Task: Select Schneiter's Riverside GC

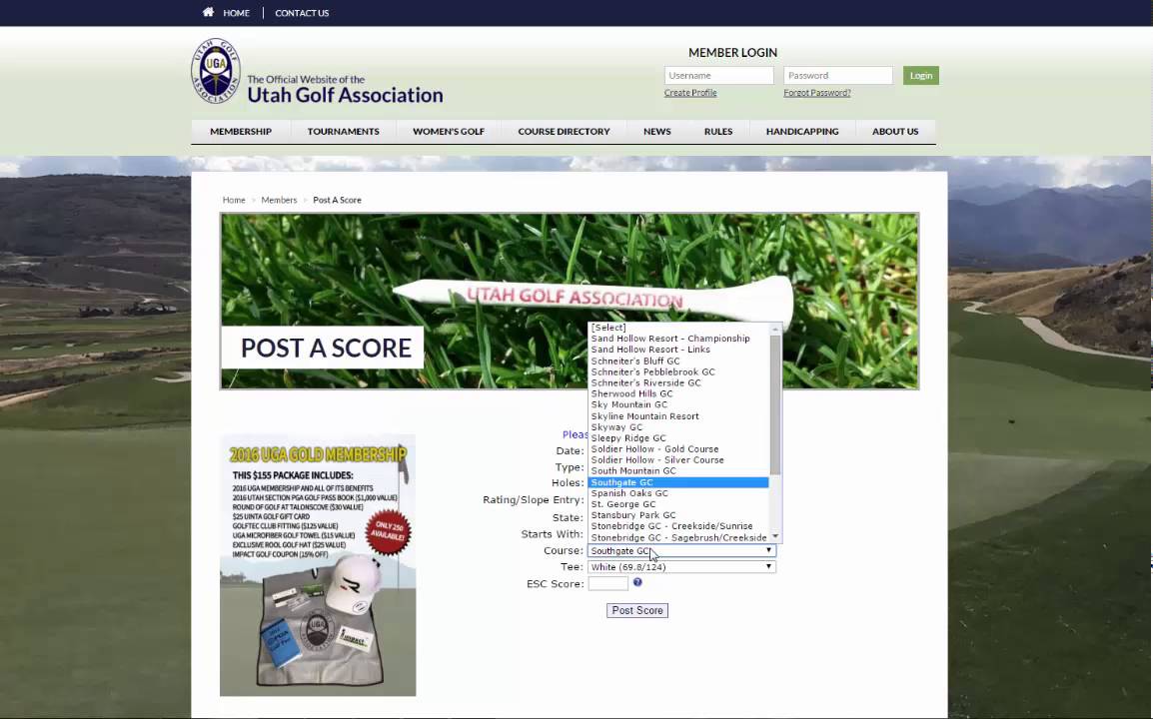Action: tap(678, 383)
